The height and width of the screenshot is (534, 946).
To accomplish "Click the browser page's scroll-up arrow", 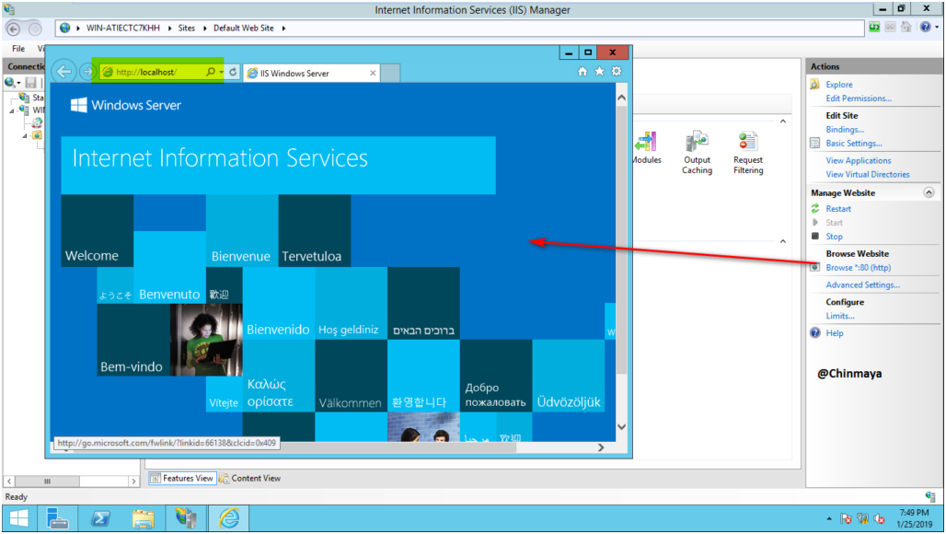I will click(x=621, y=98).
